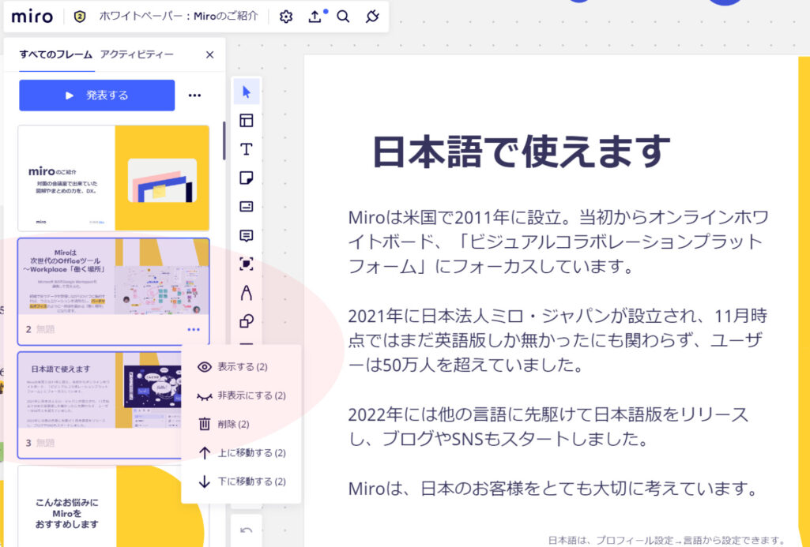Open the templates layout tool
Viewport: 810px width, 547px height.
pos(247,120)
